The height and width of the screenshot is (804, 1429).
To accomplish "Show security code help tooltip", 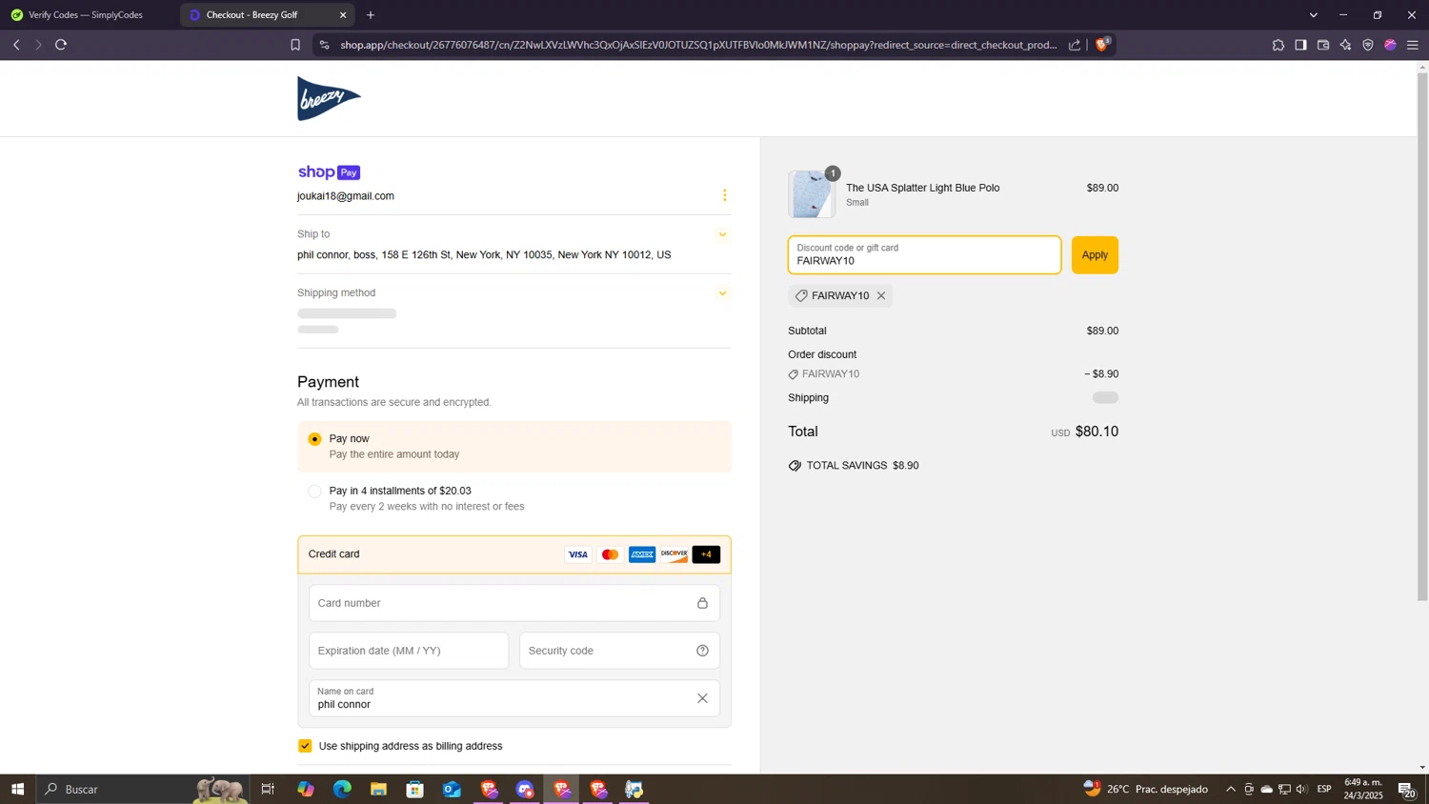I will pos(702,651).
